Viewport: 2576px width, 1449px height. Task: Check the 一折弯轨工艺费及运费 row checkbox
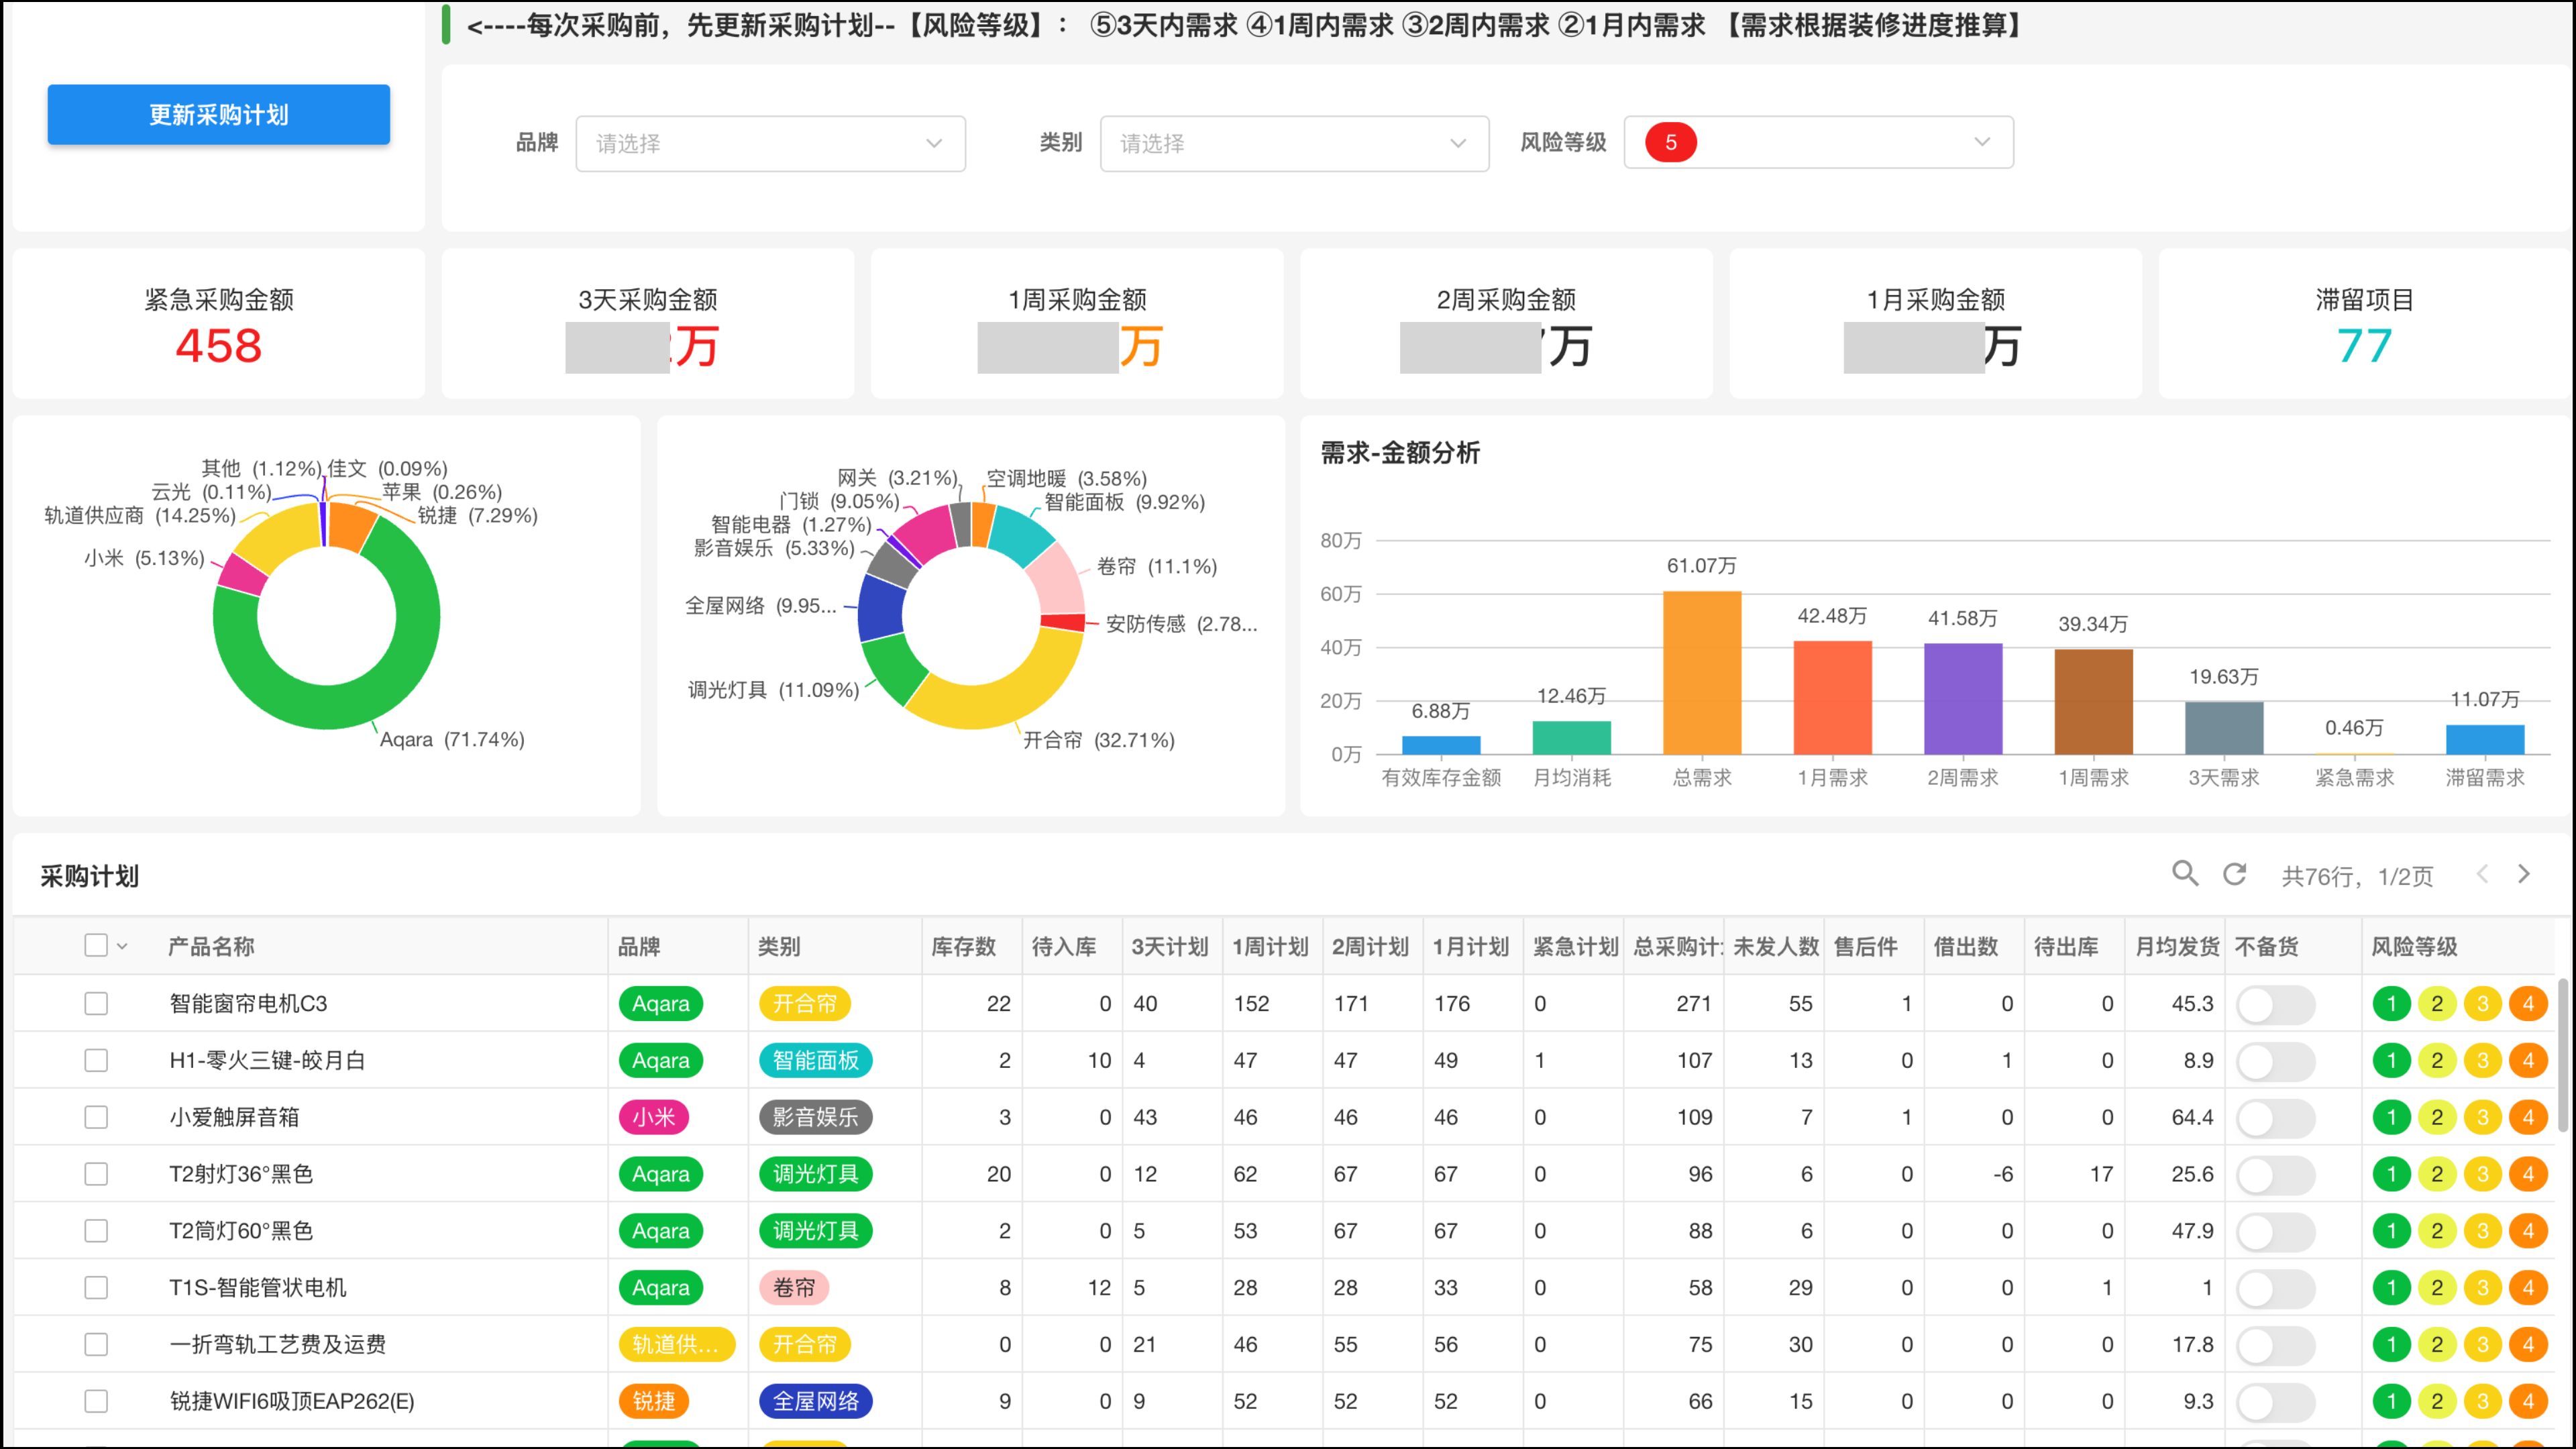point(96,1345)
